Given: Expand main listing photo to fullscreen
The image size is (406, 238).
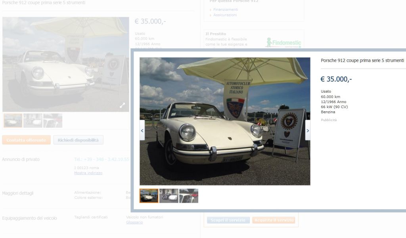Looking at the screenshot, I should [122, 105].
